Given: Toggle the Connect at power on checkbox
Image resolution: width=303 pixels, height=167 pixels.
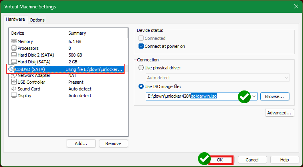Looking at the screenshot, I should click(141, 46).
